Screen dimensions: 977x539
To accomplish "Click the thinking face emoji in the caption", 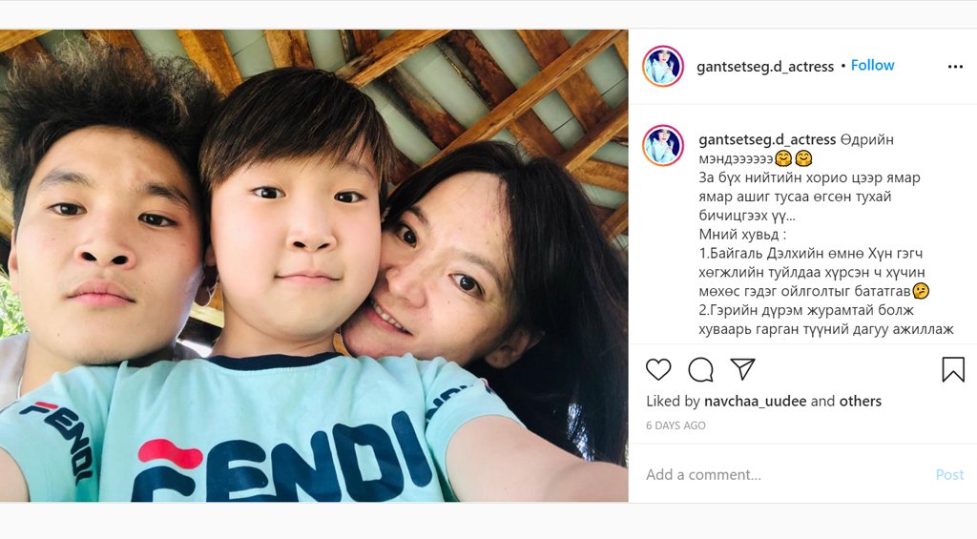I will click(x=921, y=290).
